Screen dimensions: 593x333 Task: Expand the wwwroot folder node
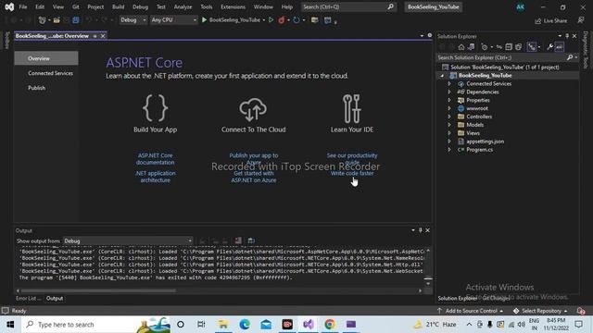(x=449, y=108)
